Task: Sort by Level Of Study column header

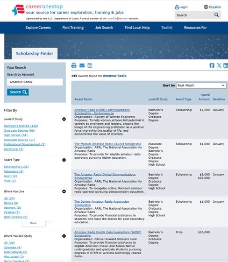Action: pyautogui.click(x=158, y=99)
